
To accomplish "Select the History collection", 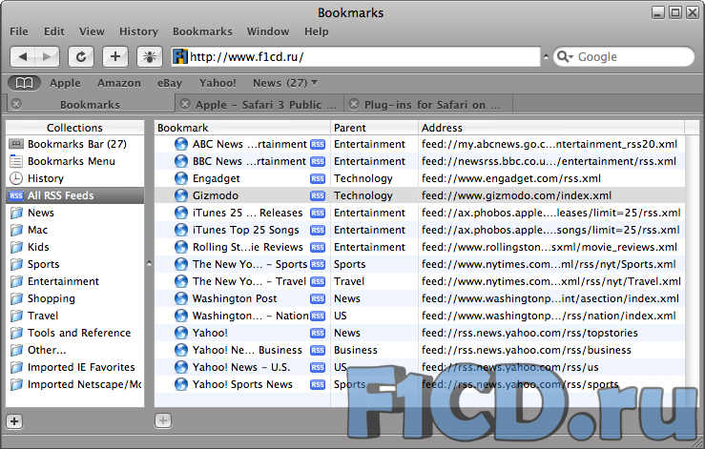I will [75, 178].
